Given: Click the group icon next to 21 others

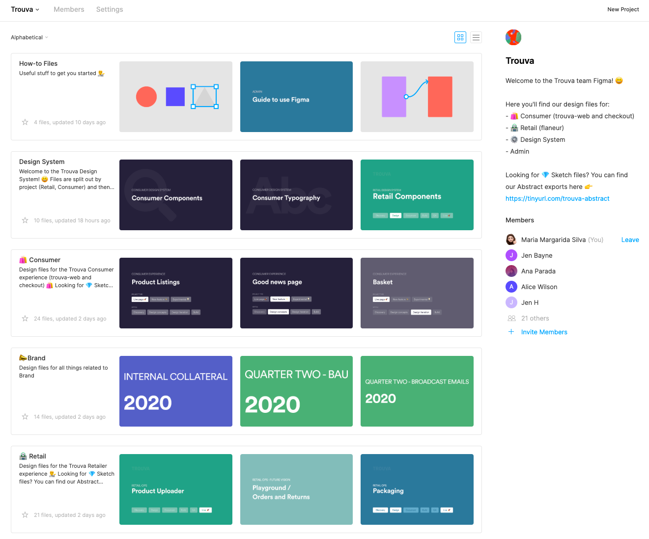Looking at the screenshot, I should (511, 318).
